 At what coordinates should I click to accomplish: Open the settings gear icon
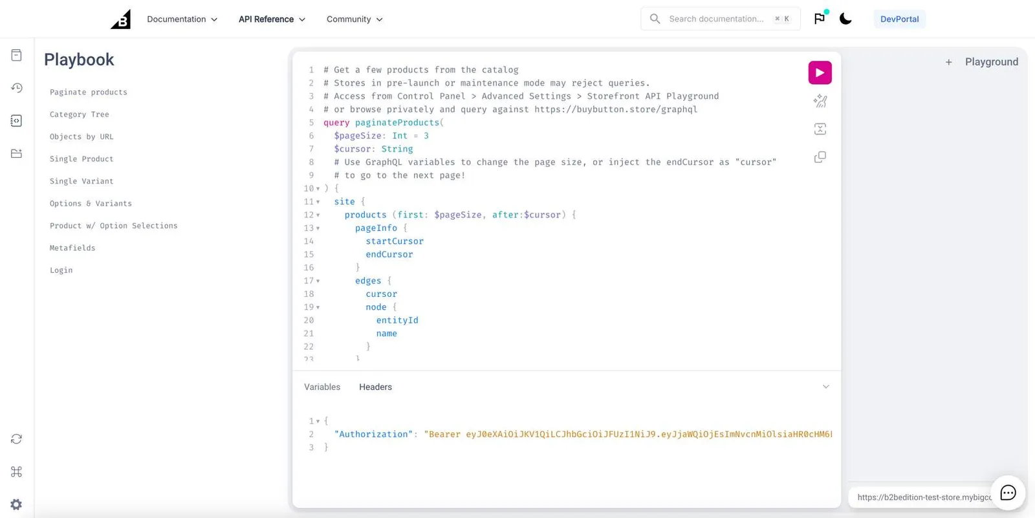coord(16,504)
